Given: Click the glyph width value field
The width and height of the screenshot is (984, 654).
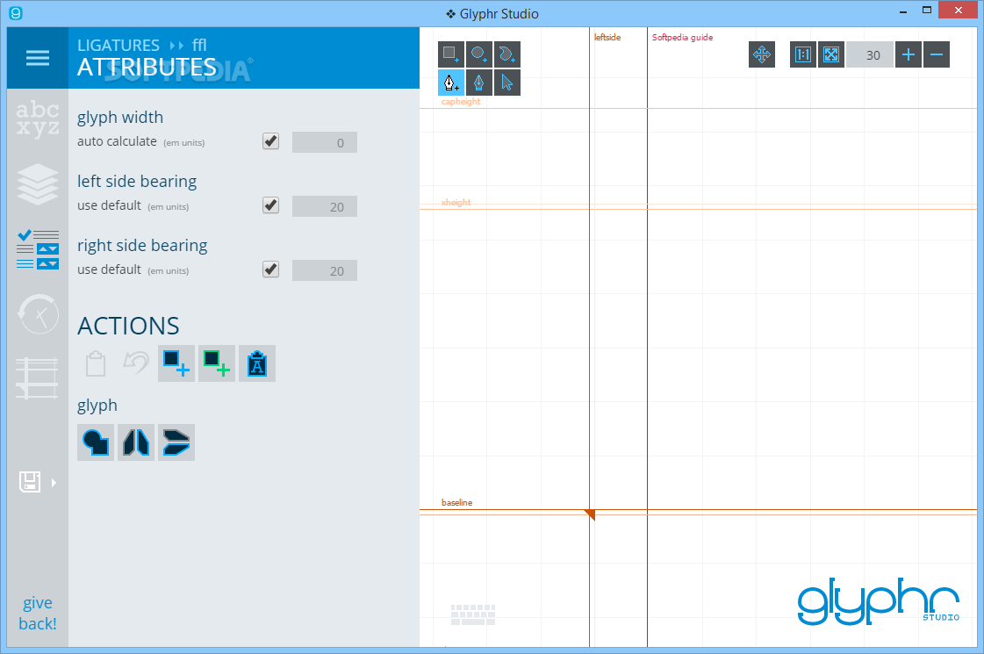Looking at the screenshot, I should [325, 142].
